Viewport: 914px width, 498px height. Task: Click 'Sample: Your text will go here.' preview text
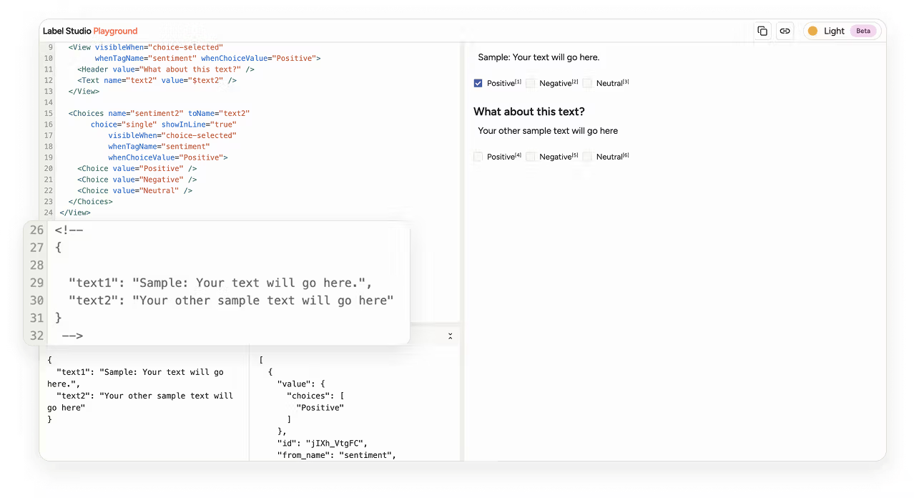click(539, 57)
